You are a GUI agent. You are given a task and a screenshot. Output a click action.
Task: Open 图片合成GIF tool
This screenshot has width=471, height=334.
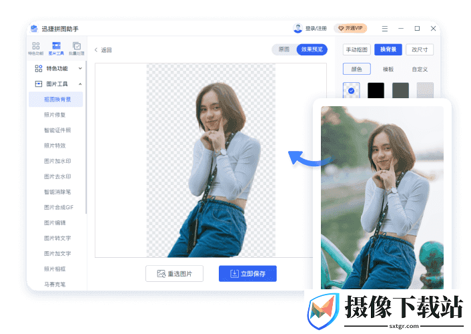(x=59, y=207)
